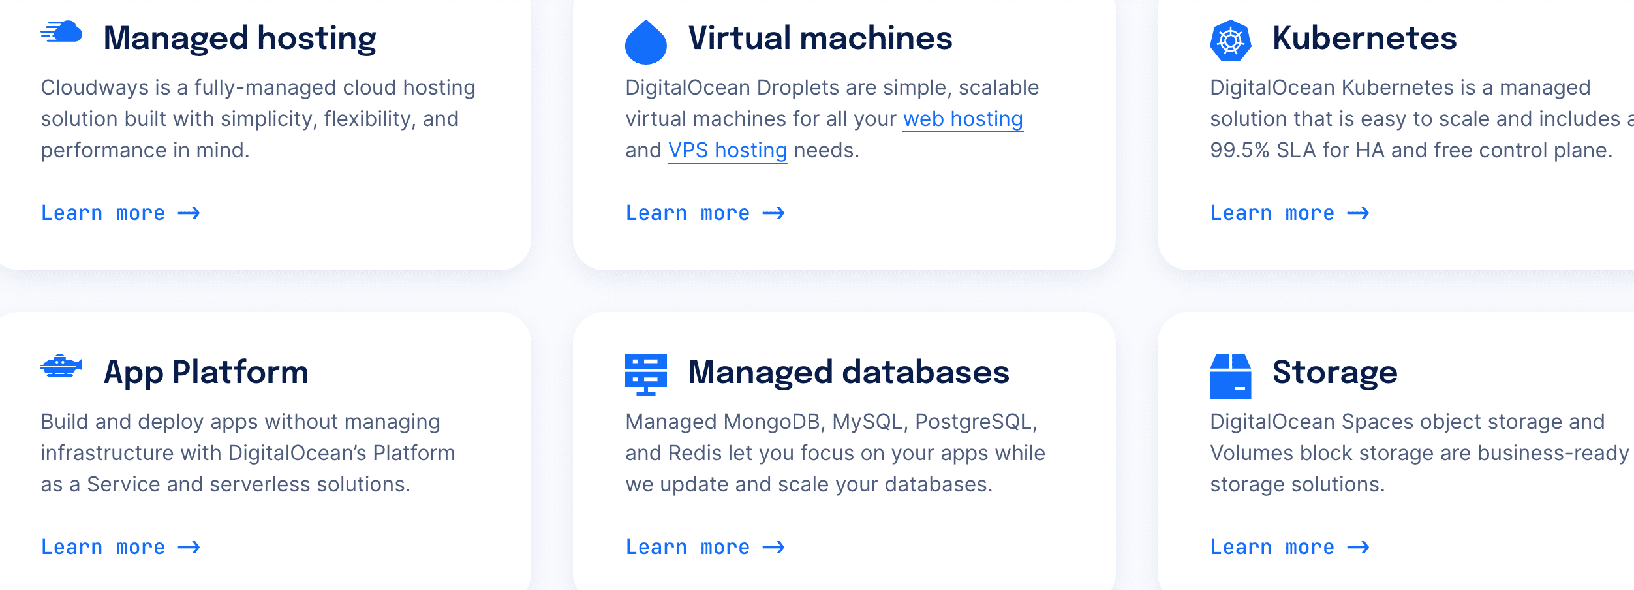Click the Kubernetes heading

tap(1364, 38)
